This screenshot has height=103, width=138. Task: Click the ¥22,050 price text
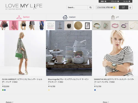[6, 87]
